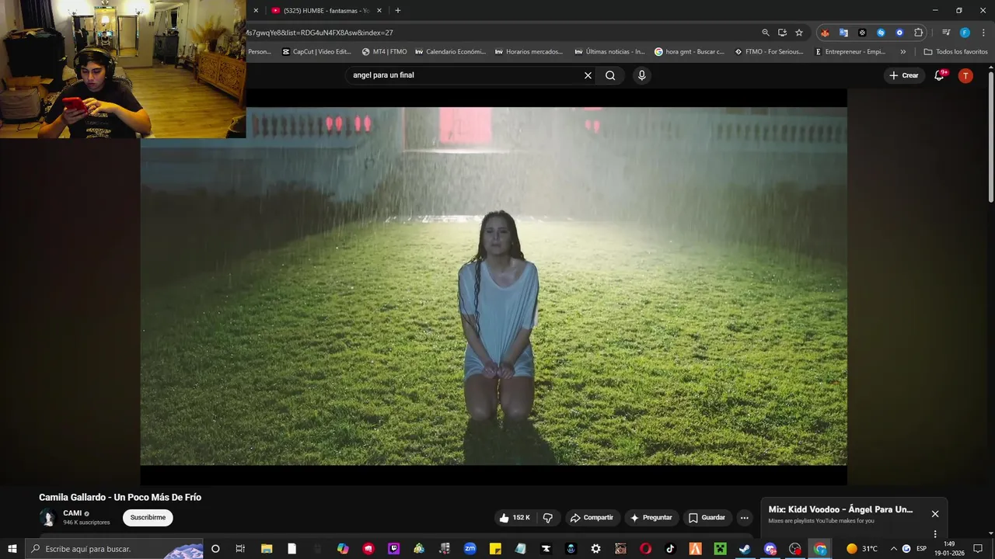
Task: Open the Chrome extensions puzzle icon
Action: click(918, 33)
